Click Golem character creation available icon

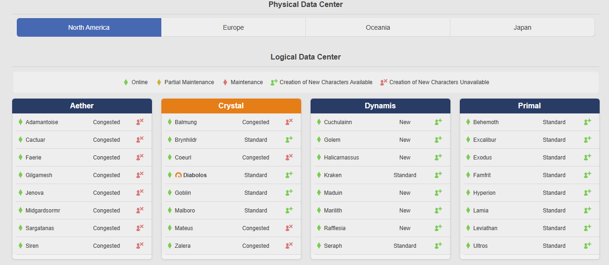[438, 139]
